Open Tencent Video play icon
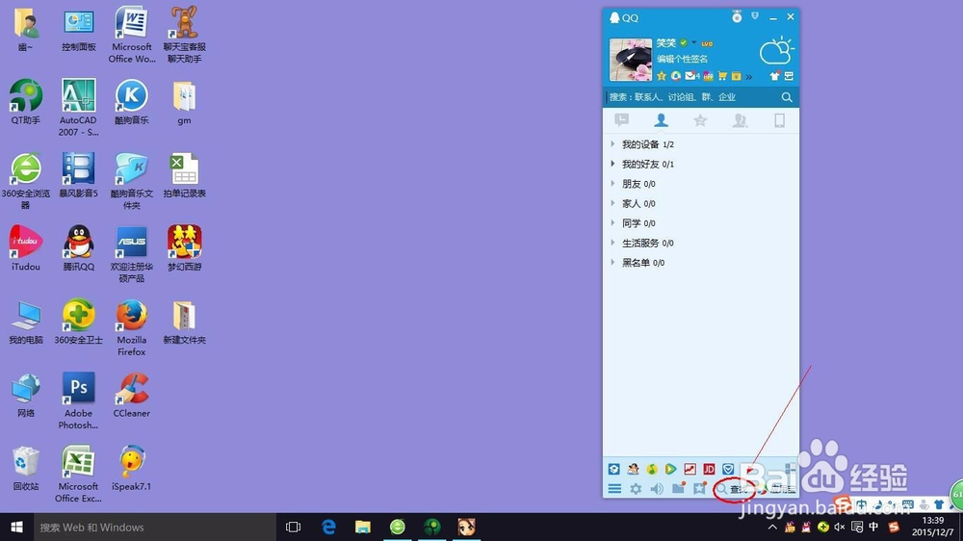Image resolution: width=963 pixels, height=541 pixels. click(x=670, y=469)
